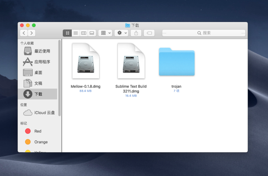This screenshot has width=268, height=176.
Task: Open 最近使用 in the sidebar
Action: click(42, 51)
